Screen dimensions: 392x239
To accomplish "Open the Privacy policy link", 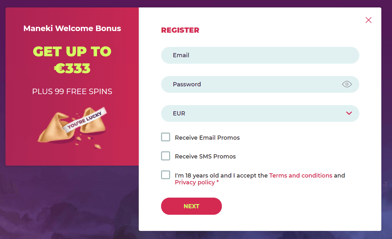I will pyautogui.click(x=195, y=182).
